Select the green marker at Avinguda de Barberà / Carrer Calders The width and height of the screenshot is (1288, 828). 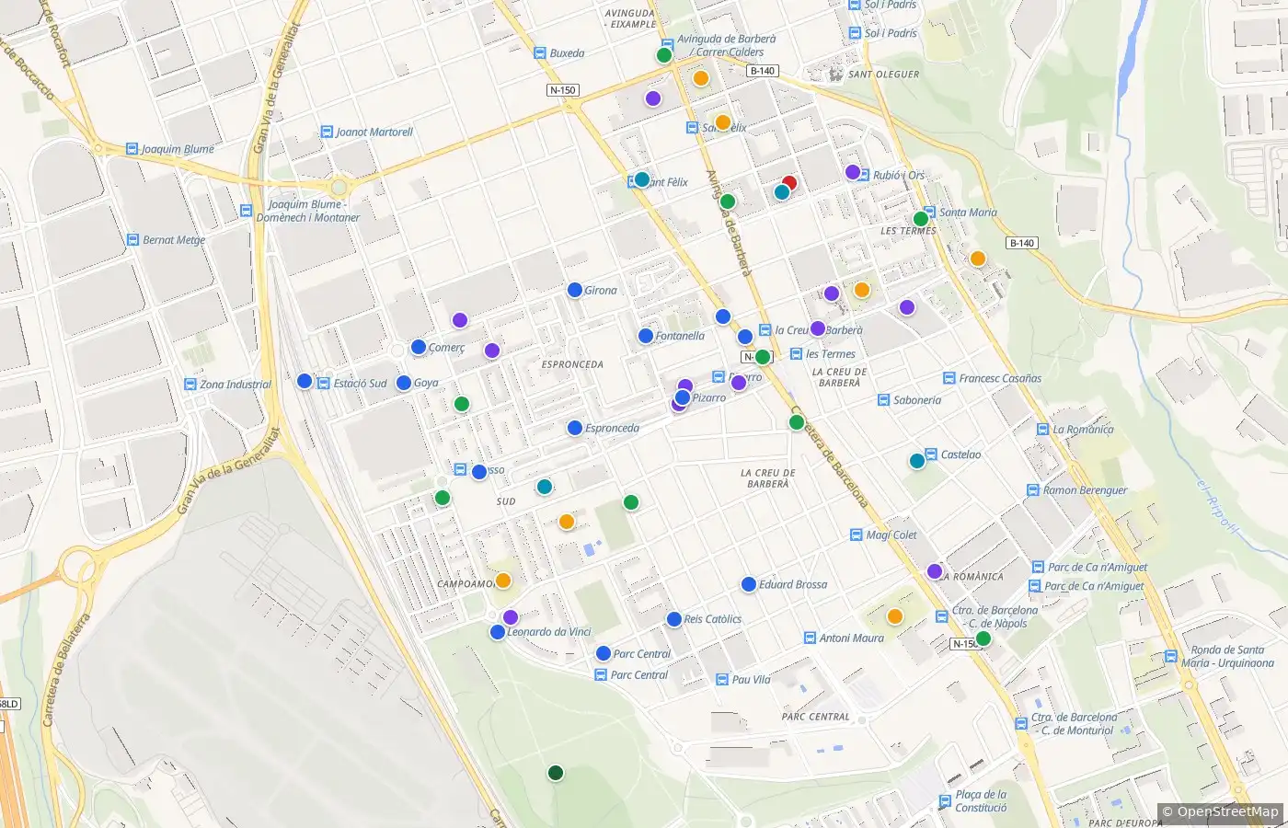pyautogui.click(x=664, y=55)
